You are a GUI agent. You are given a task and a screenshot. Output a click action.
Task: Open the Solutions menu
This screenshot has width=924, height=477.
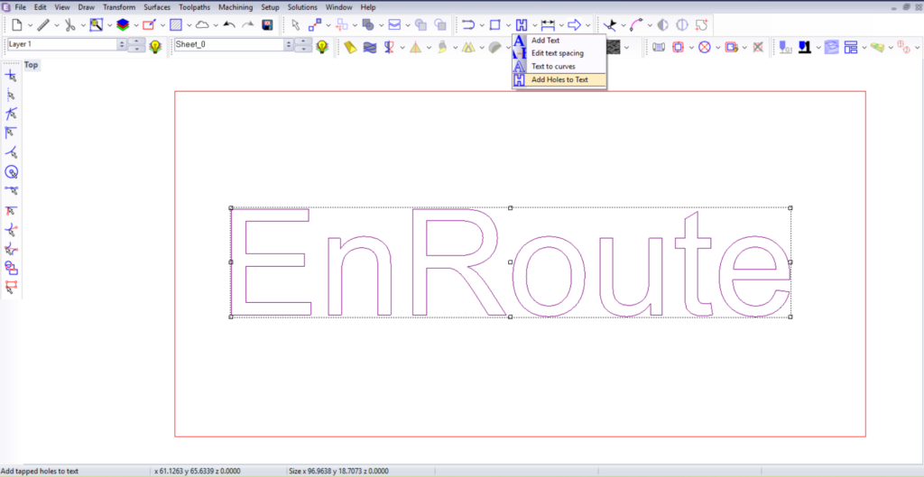(302, 7)
